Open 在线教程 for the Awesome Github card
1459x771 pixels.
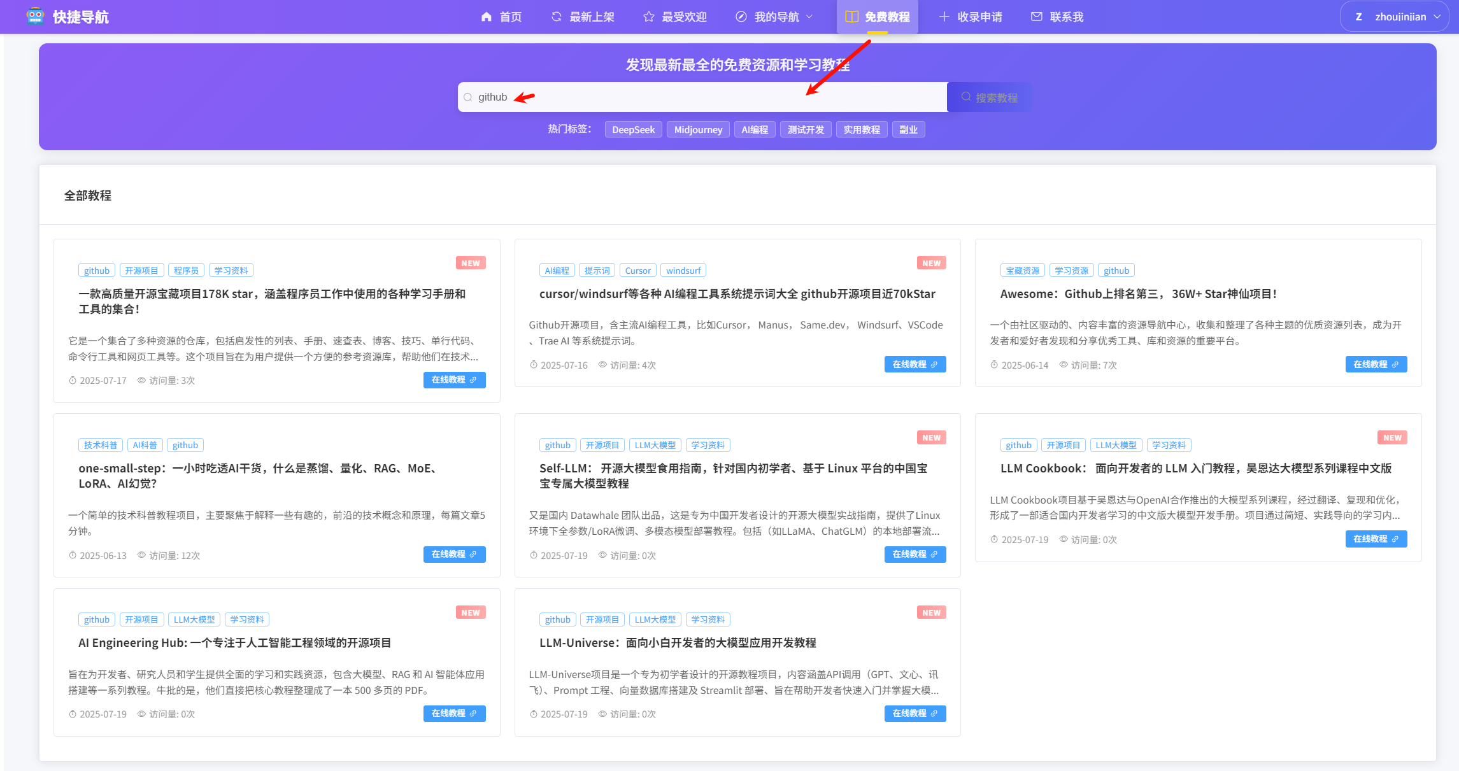pyautogui.click(x=1376, y=364)
